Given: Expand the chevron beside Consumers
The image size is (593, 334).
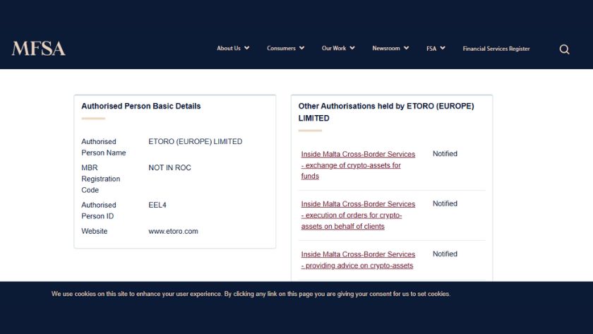Looking at the screenshot, I should (x=302, y=48).
